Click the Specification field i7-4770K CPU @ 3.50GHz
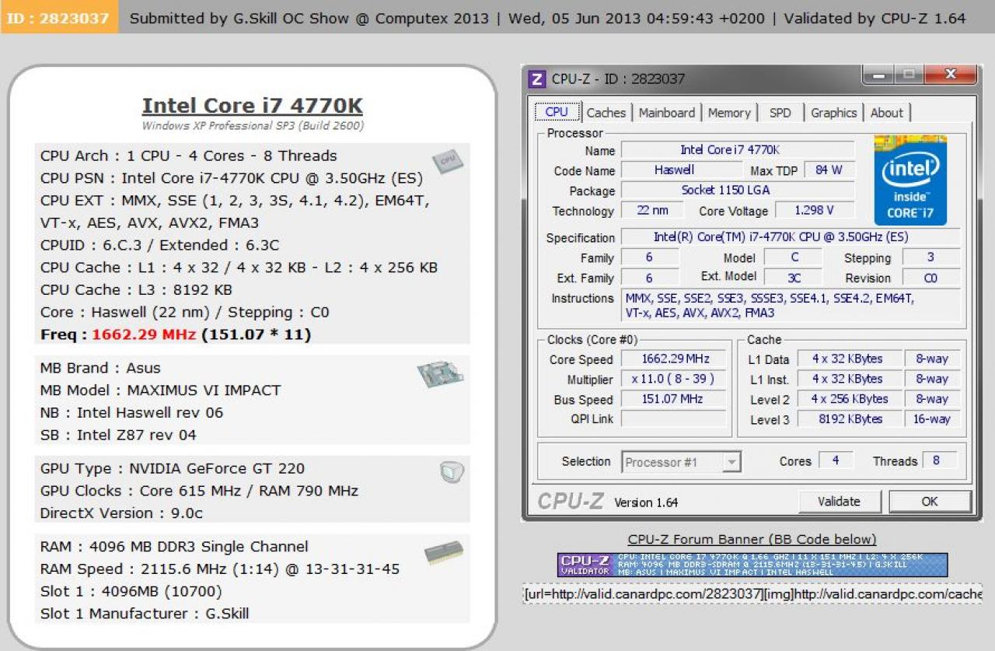Image resolution: width=995 pixels, height=651 pixels. pyautogui.click(x=791, y=237)
